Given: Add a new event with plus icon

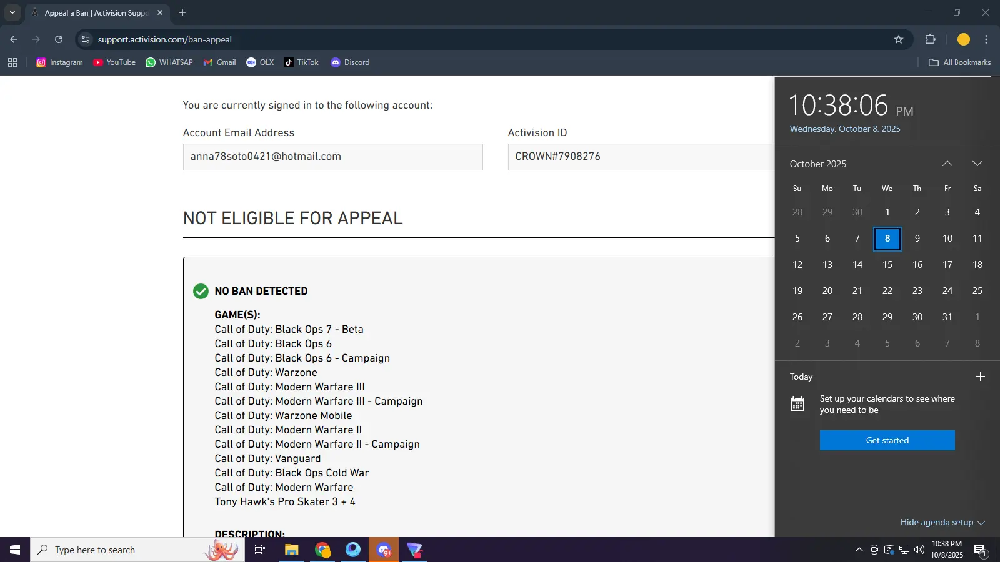Looking at the screenshot, I should [980, 377].
